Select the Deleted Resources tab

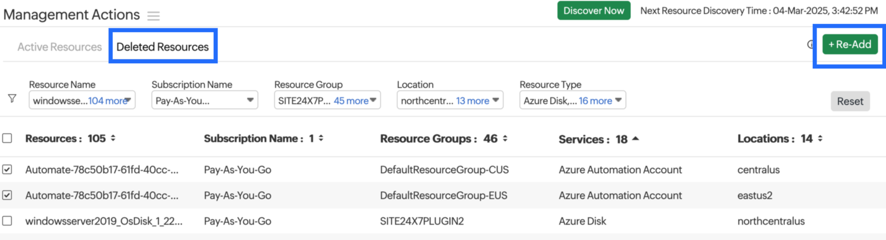pos(163,47)
